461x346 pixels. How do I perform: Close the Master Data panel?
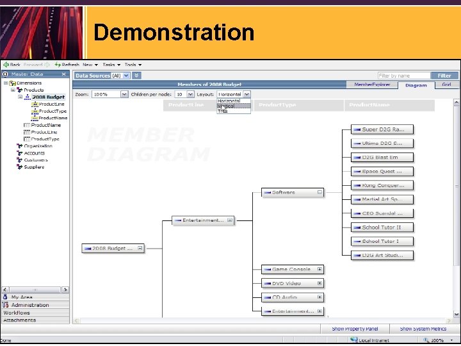(64, 74)
